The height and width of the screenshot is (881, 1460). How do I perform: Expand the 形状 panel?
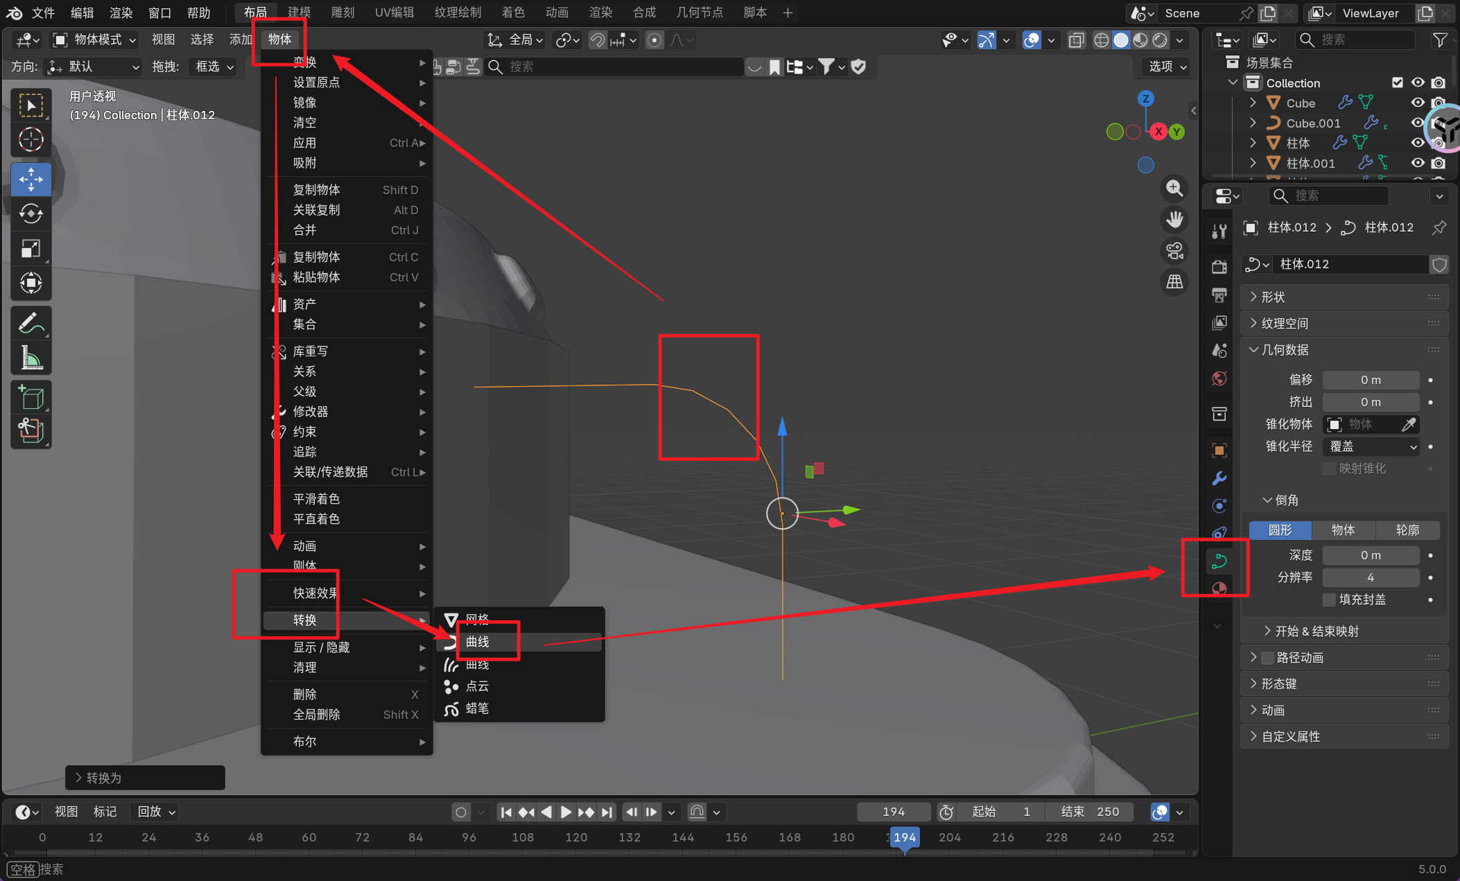[x=1273, y=297]
